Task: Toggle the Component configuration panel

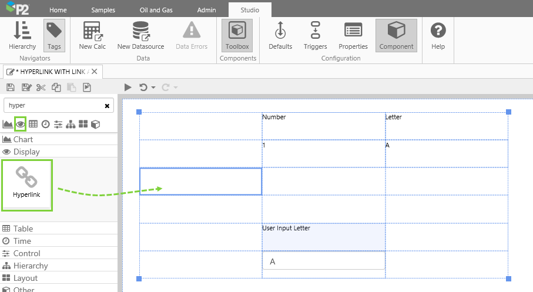Action: click(x=396, y=35)
